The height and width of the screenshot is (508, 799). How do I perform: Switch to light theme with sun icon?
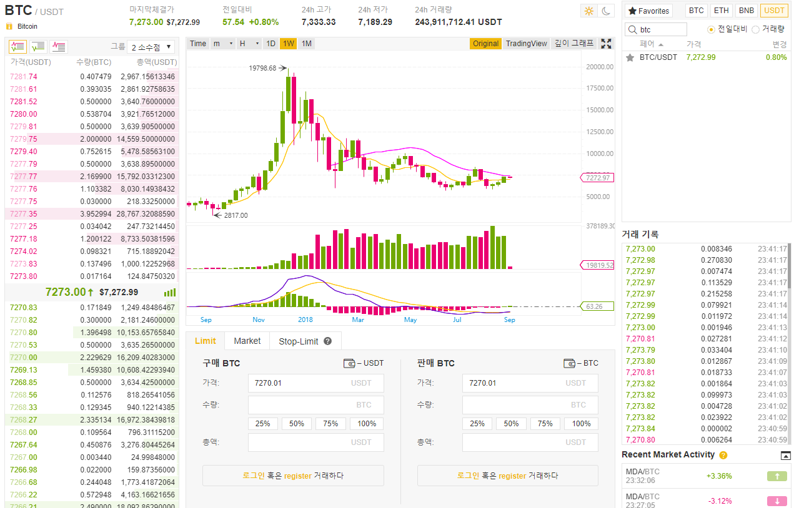pos(588,11)
